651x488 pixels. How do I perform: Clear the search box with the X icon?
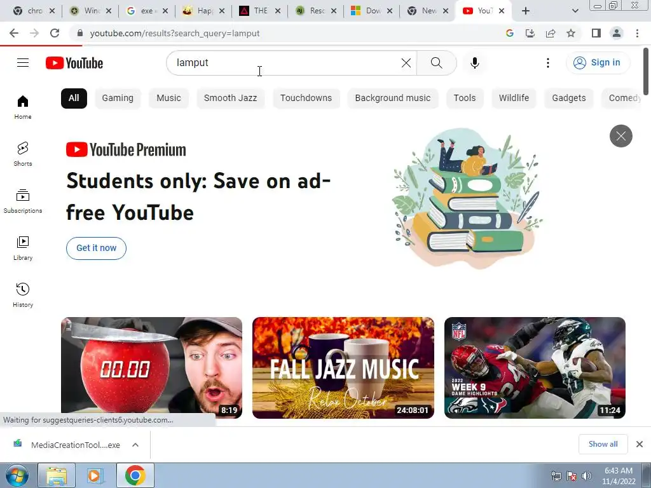406,63
